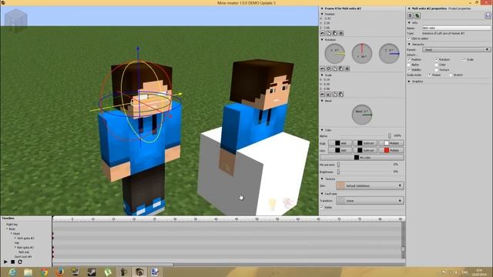The width and height of the screenshot is (493, 277).
Task: Click the first icon under Position values
Action: tap(323, 33)
